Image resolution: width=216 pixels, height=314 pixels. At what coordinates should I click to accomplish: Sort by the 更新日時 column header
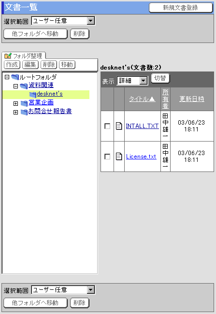[192, 99]
